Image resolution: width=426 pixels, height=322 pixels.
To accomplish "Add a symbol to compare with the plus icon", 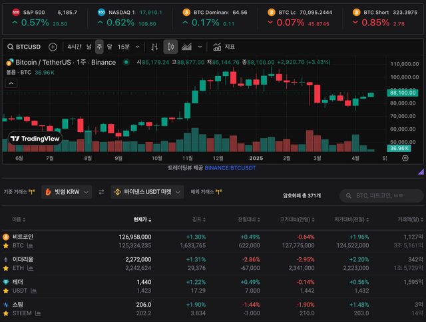I will (x=53, y=47).
